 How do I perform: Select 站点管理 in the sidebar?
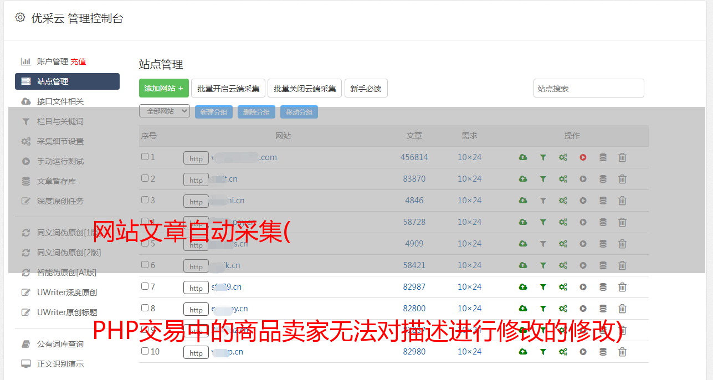point(67,81)
